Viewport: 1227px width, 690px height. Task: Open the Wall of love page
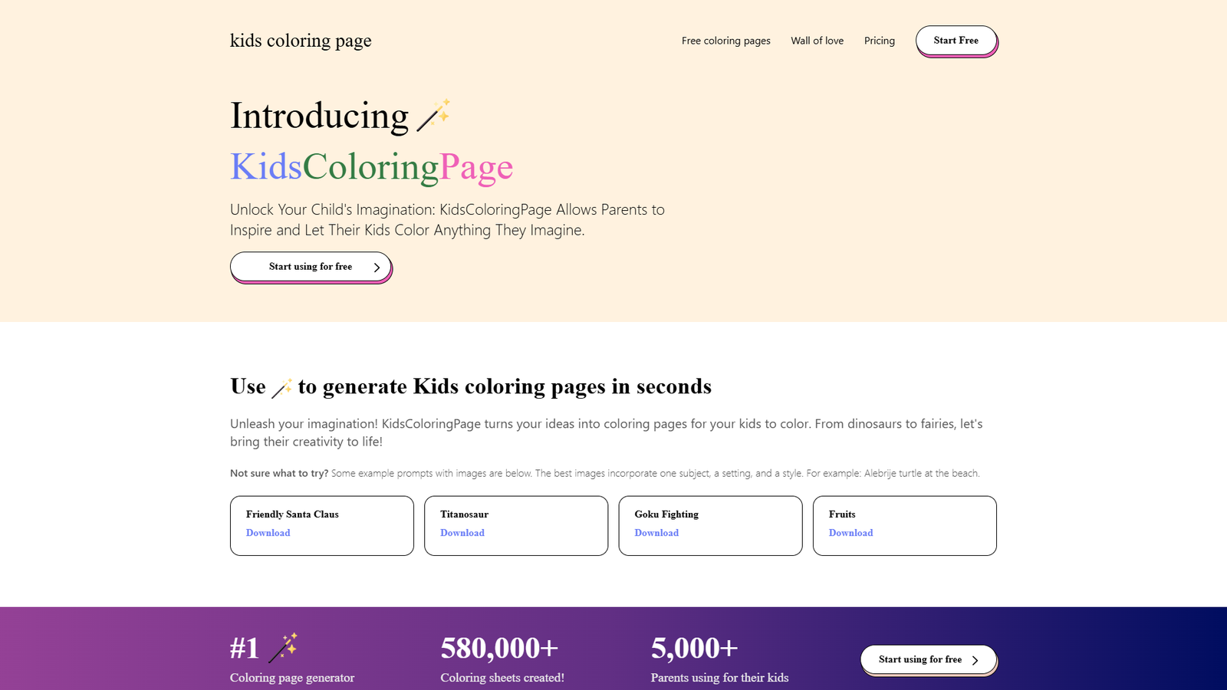pyautogui.click(x=817, y=41)
